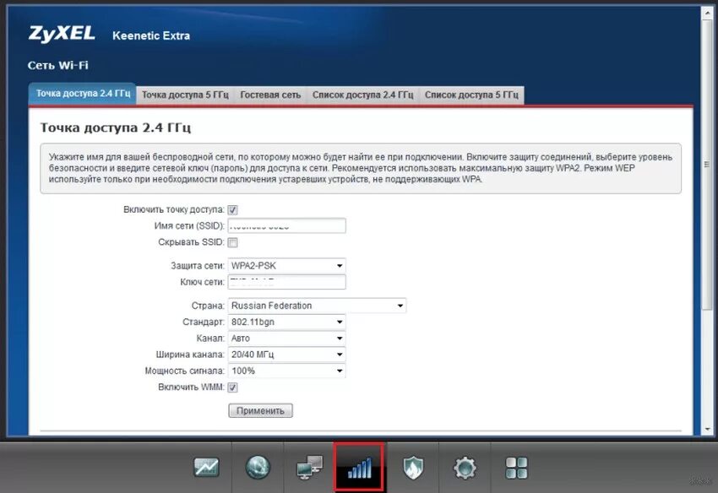This screenshot has height=493, width=718.
Task: Open the Applications grid icon
Action: (x=516, y=468)
